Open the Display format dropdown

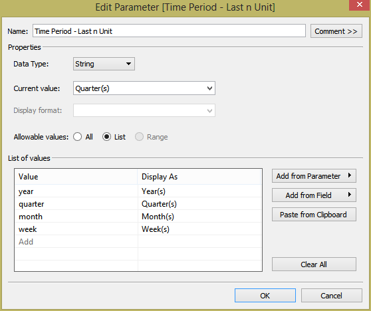144,110
